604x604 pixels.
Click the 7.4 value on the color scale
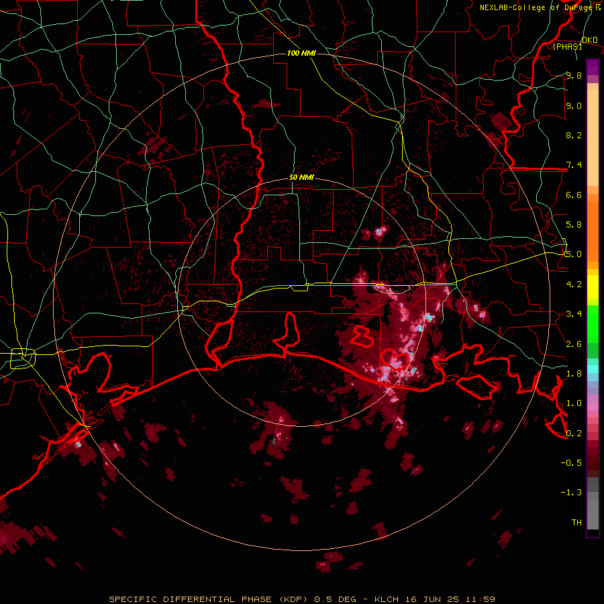574,165
